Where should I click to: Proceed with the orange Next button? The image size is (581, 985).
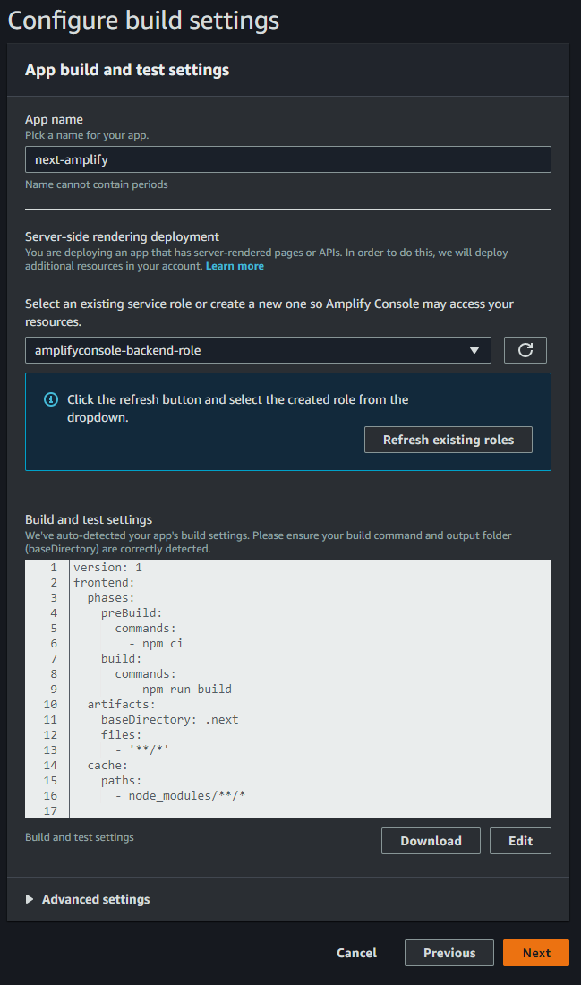tap(535, 953)
